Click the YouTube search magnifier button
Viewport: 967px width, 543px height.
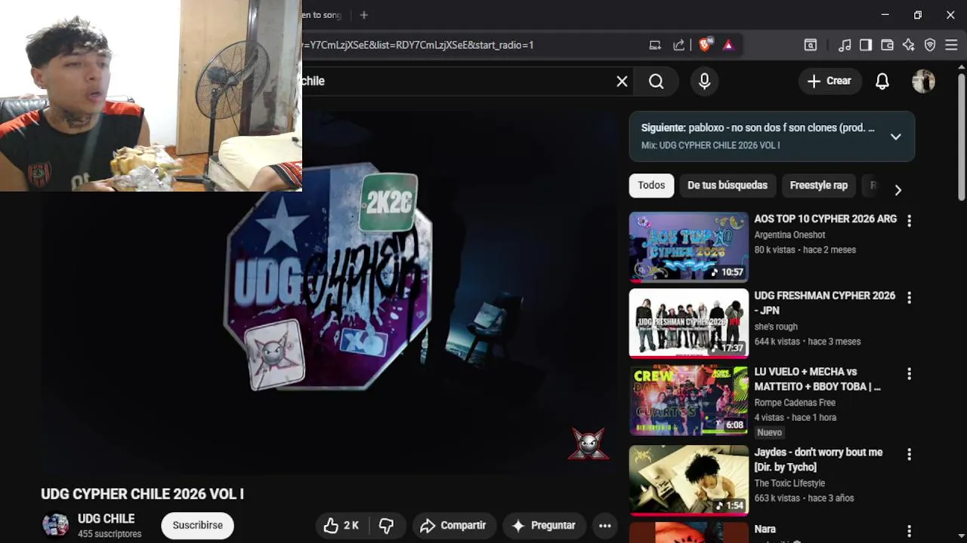click(657, 81)
